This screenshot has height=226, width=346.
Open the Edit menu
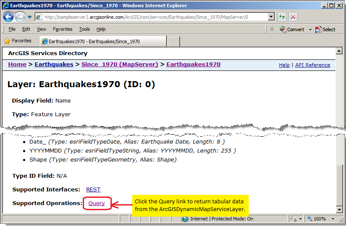click(26, 29)
